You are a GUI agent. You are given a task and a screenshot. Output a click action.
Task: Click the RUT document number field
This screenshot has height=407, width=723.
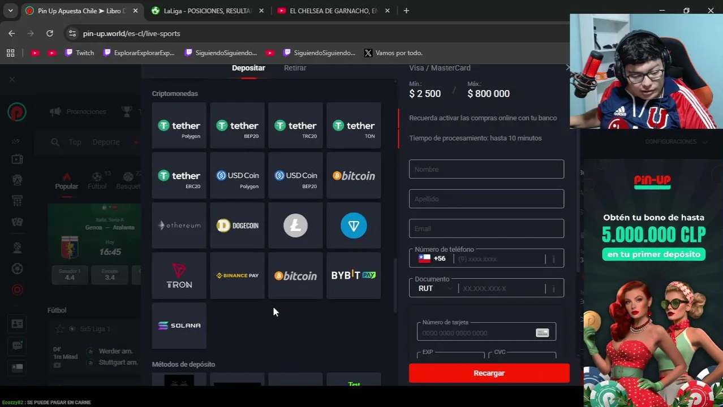pos(502,288)
